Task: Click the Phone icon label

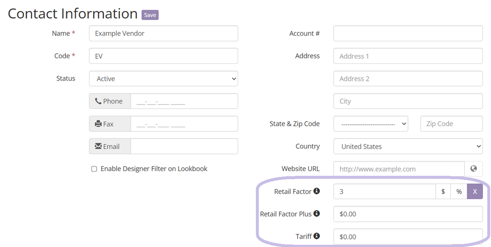Action: [x=110, y=101]
